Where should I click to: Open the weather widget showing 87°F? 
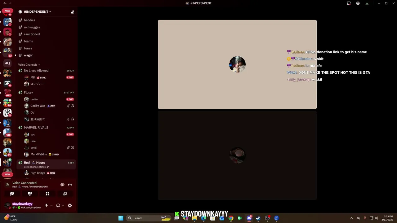[x=11, y=218]
